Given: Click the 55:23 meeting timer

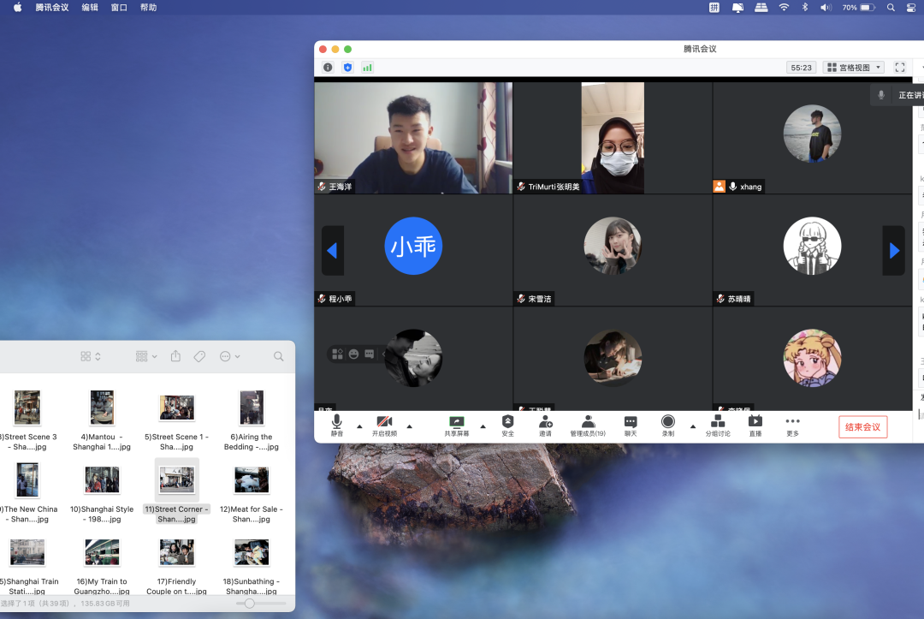Looking at the screenshot, I should click(801, 67).
